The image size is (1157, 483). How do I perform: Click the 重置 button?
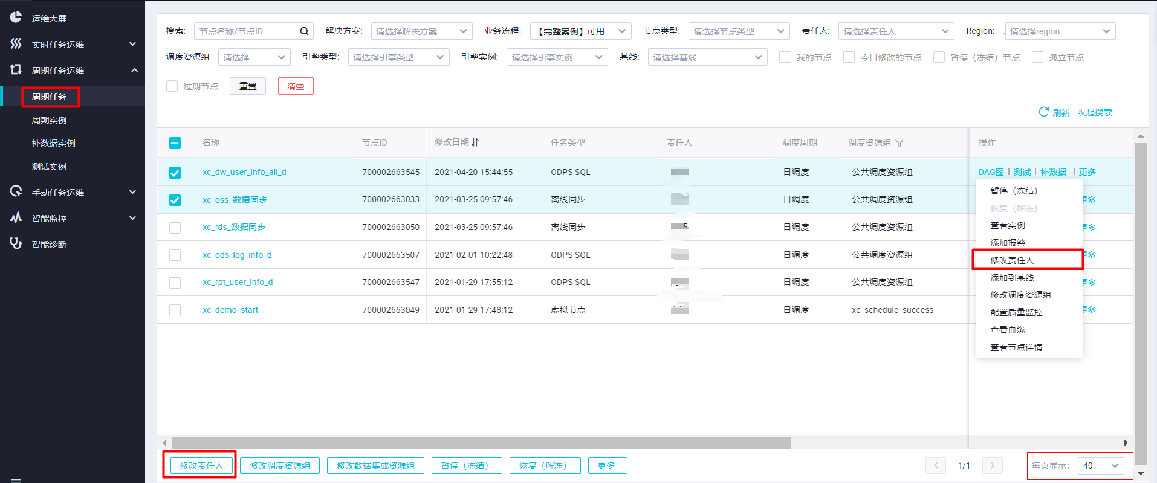pos(248,86)
